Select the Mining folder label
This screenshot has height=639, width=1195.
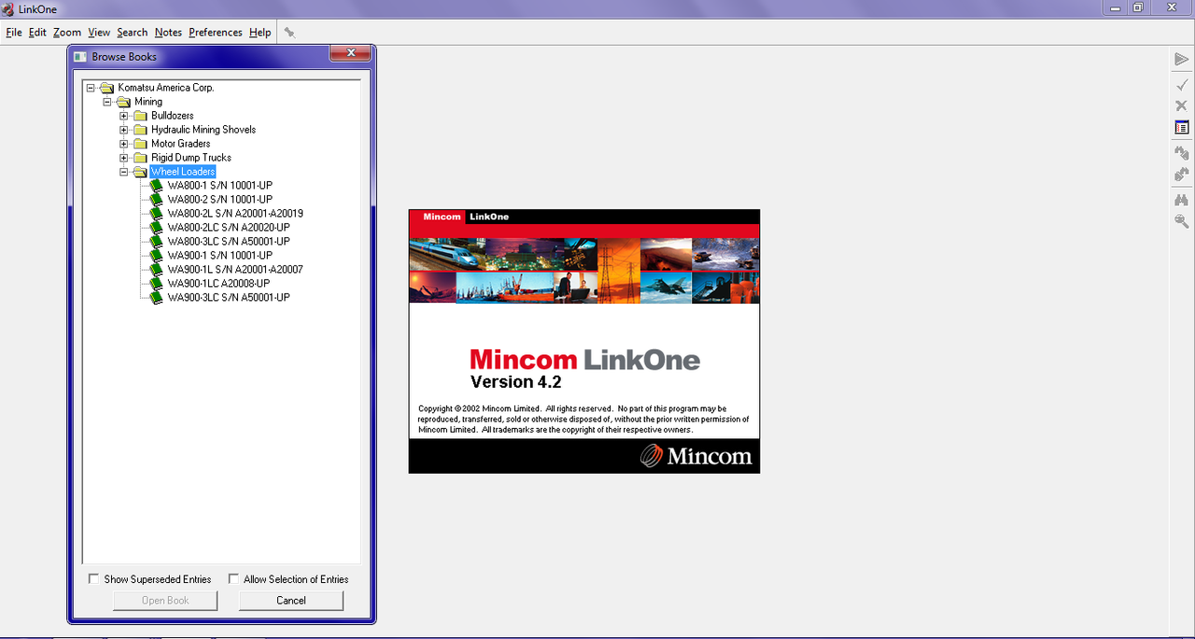(148, 102)
